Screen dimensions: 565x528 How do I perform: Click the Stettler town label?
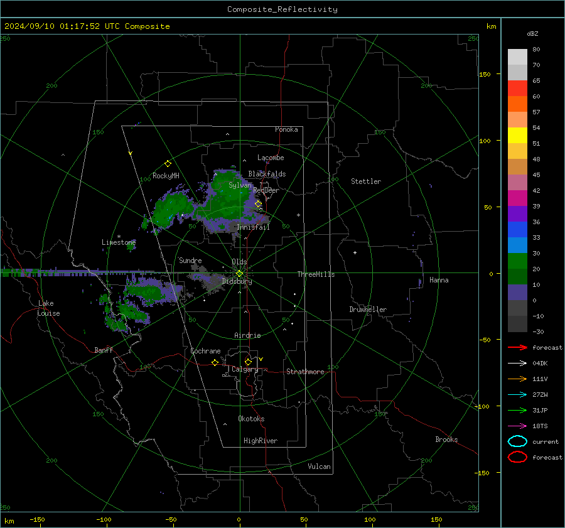tap(366, 181)
